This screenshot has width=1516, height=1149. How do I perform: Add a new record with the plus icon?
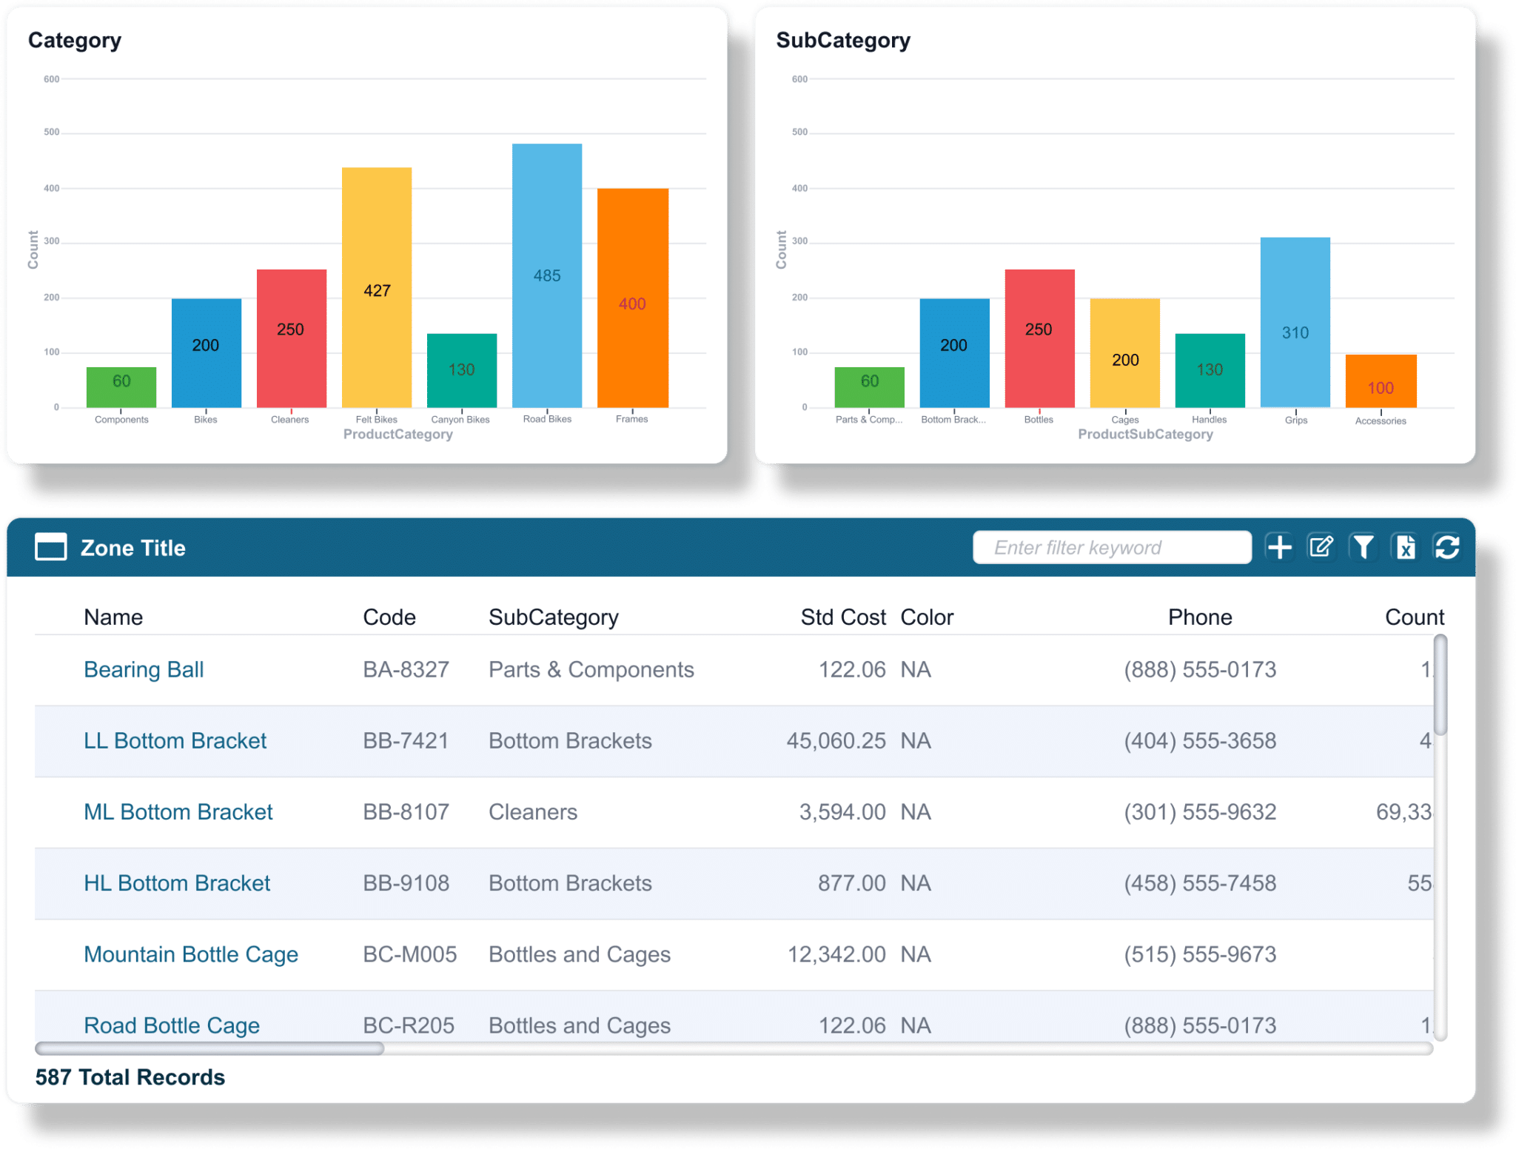tap(1280, 547)
